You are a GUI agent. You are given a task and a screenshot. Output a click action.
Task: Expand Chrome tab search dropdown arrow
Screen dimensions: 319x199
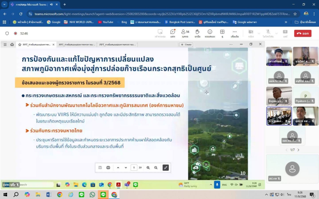4,4
